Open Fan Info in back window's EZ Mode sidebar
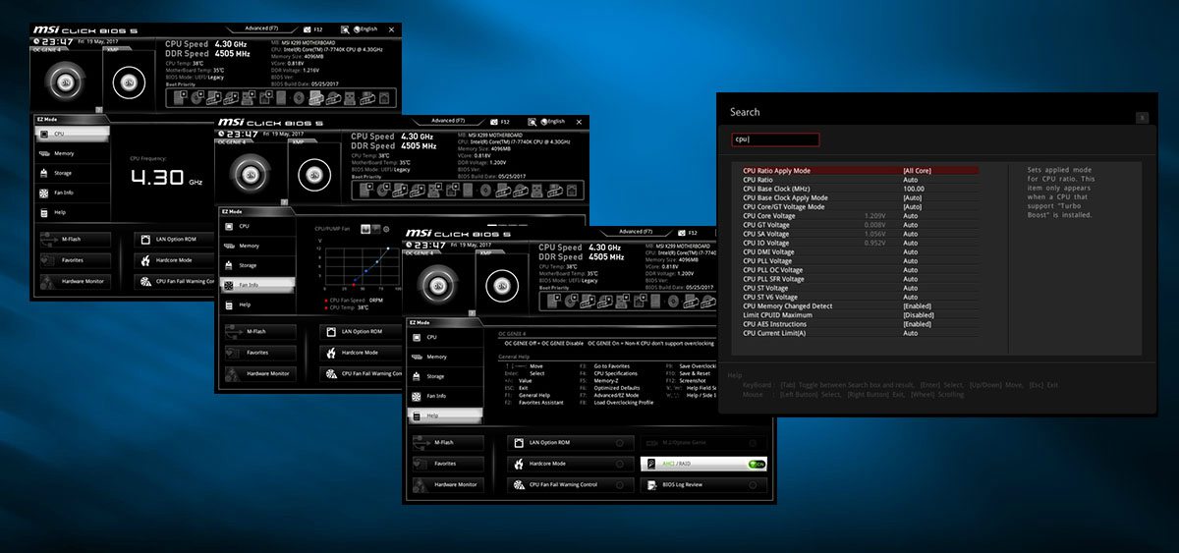Image resolution: width=1179 pixels, height=553 pixels. tap(71, 193)
